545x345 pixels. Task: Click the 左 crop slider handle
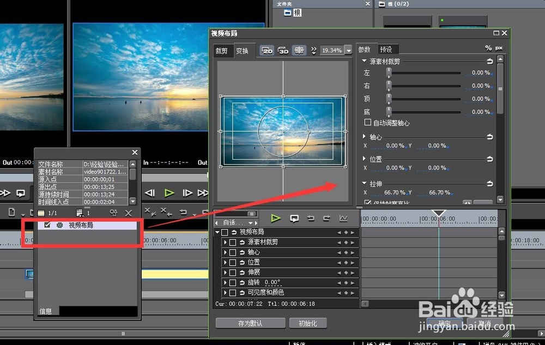[x=389, y=72]
